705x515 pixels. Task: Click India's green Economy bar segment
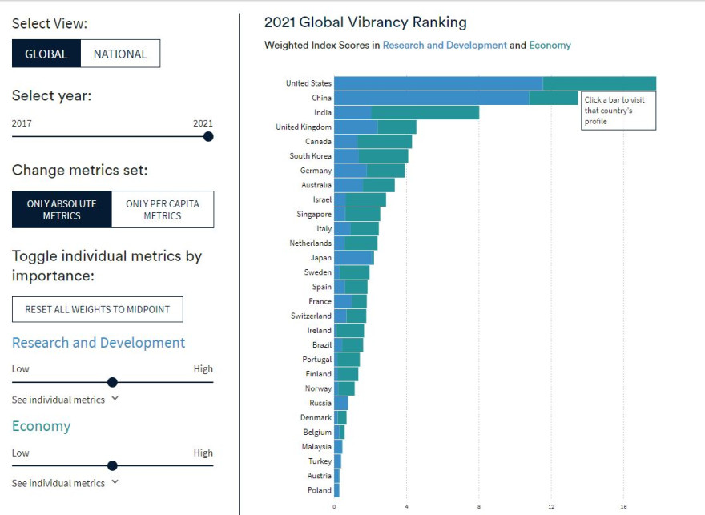click(x=425, y=112)
